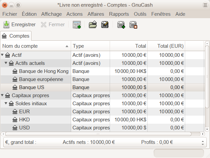Toggle sort arrow on Nom du compte

(67, 46)
